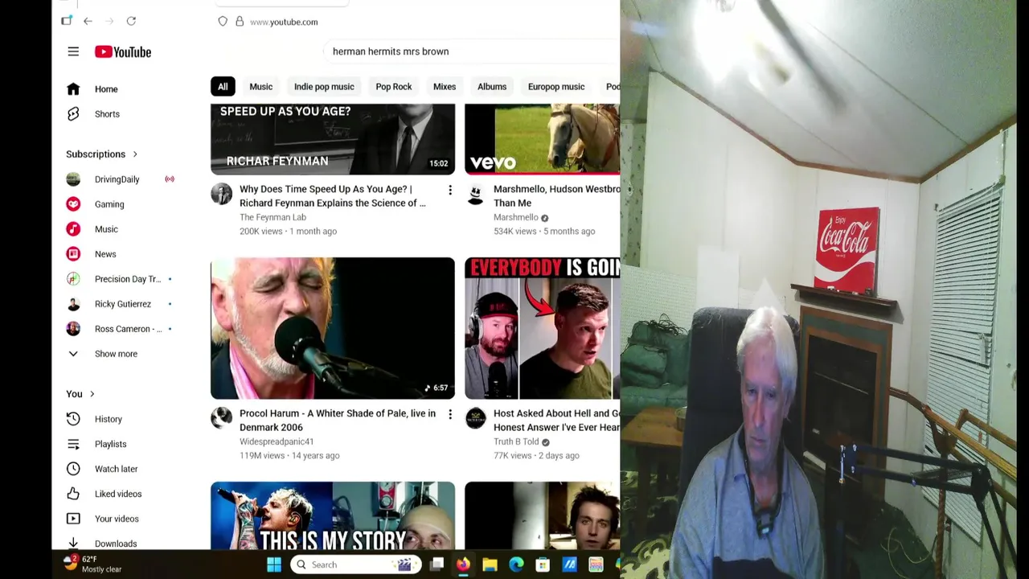Open the DrivingDaily subscription channel

pos(117,179)
